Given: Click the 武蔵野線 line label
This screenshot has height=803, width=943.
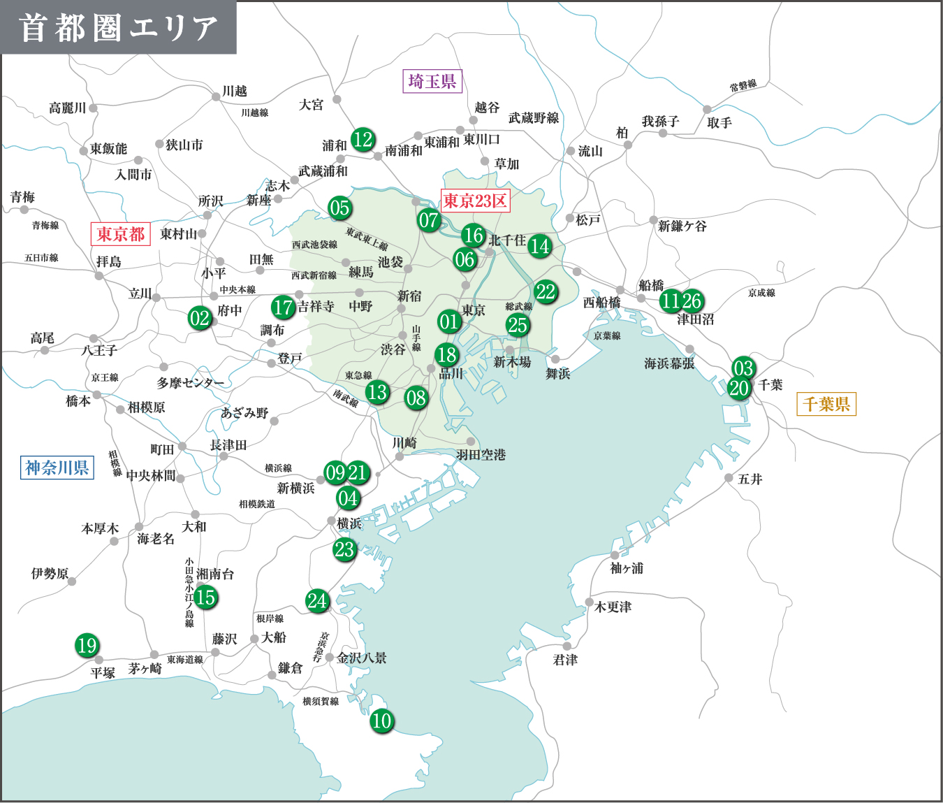Looking at the screenshot, I should (x=534, y=118).
